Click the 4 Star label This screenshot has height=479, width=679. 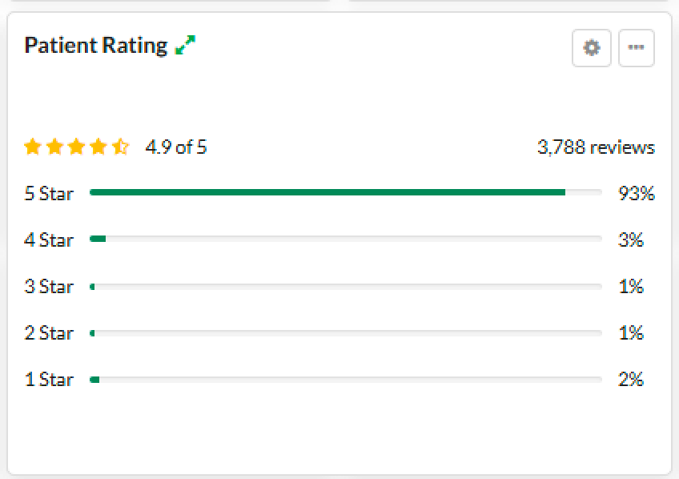49,239
